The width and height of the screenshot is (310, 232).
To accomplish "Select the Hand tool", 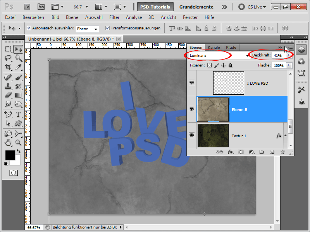I will click(8, 142).
